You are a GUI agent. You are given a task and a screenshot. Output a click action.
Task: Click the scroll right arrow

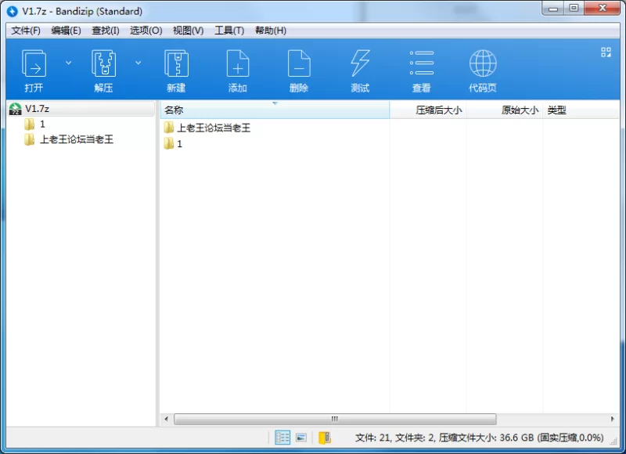click(x=613, y=419)
